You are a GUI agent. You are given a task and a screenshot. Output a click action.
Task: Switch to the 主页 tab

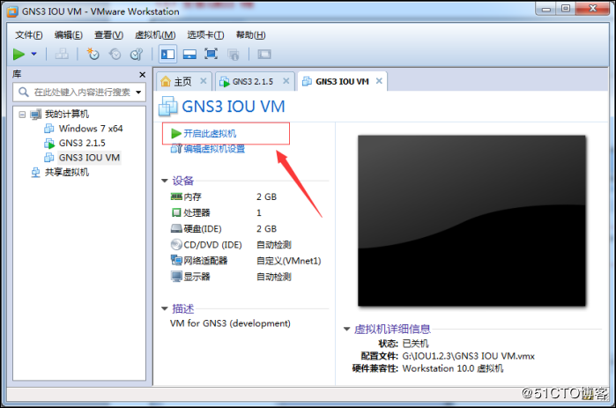(x=182, y=82)
